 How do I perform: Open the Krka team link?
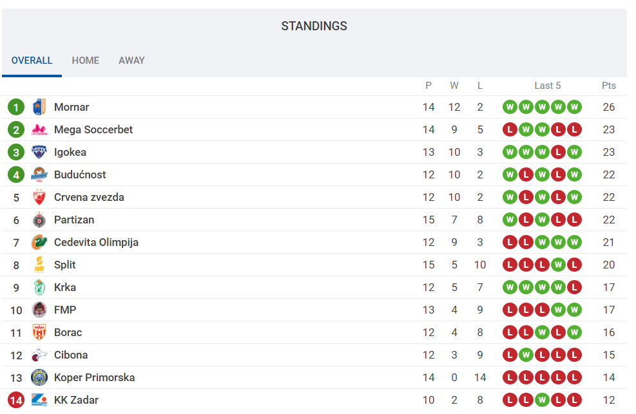point(65,287)
